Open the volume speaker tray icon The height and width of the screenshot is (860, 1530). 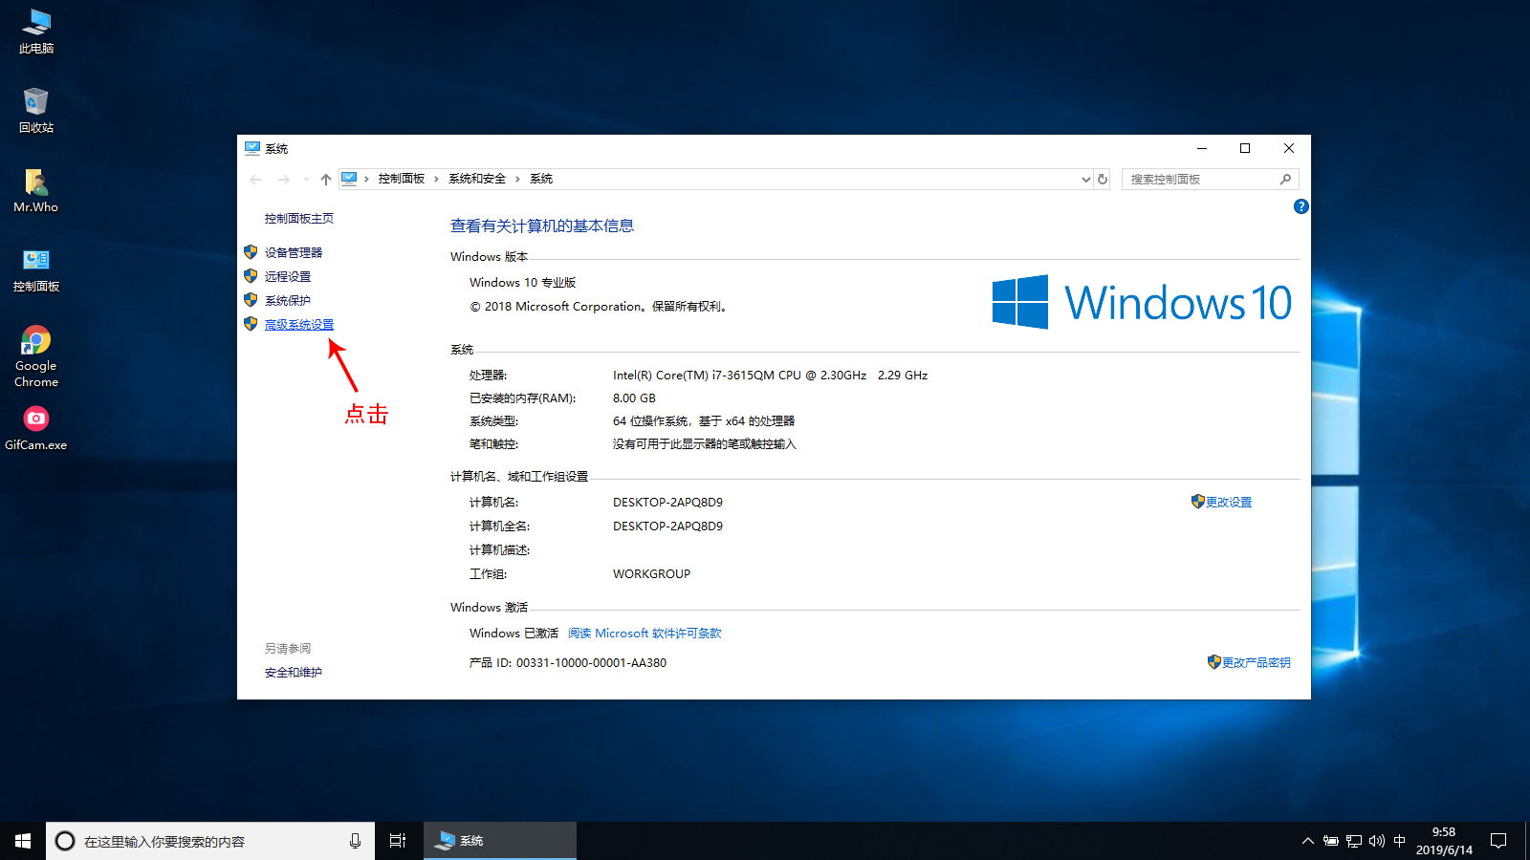(1376, 841)
